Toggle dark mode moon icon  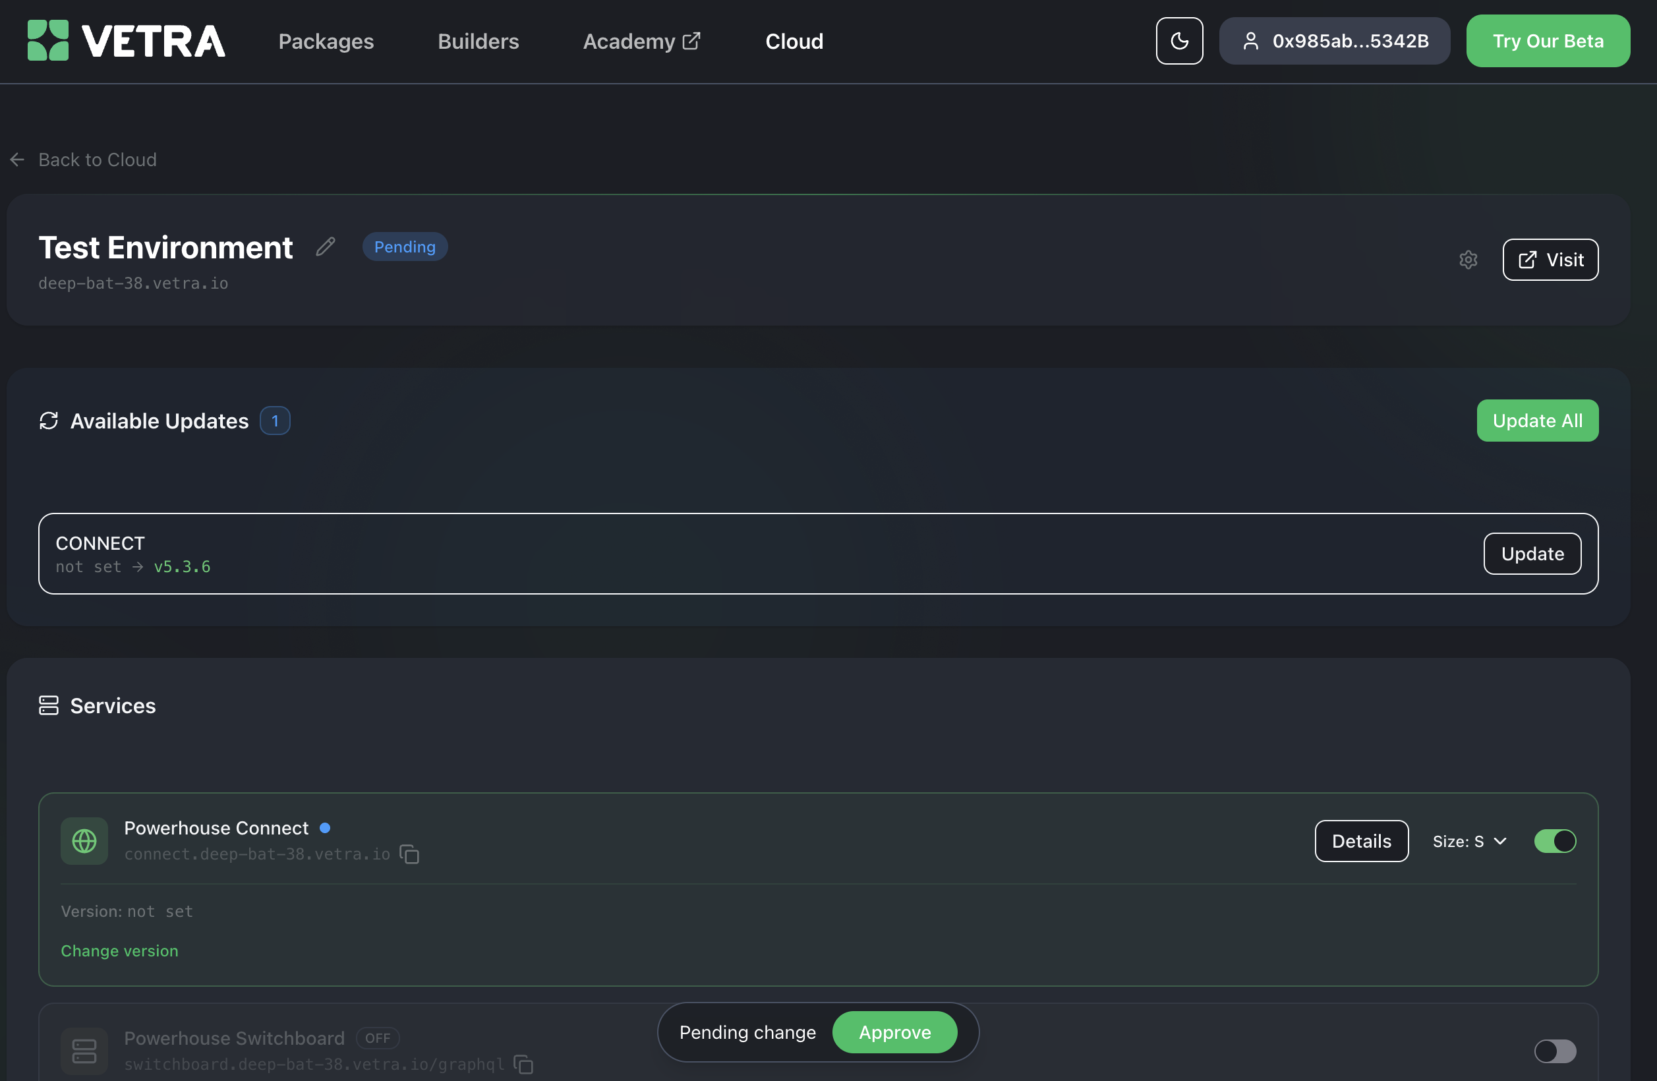[x=1178, y=41]
